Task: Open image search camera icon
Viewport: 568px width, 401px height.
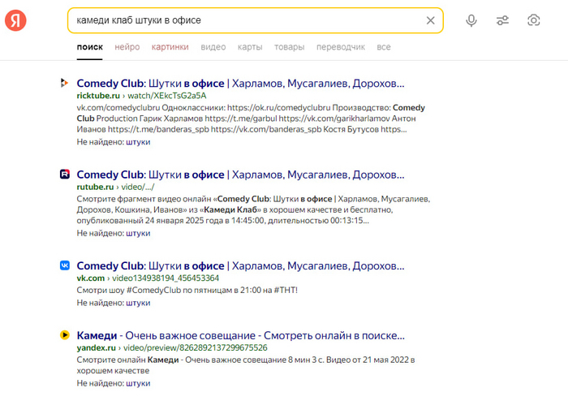Action: (x=534, y=20)
